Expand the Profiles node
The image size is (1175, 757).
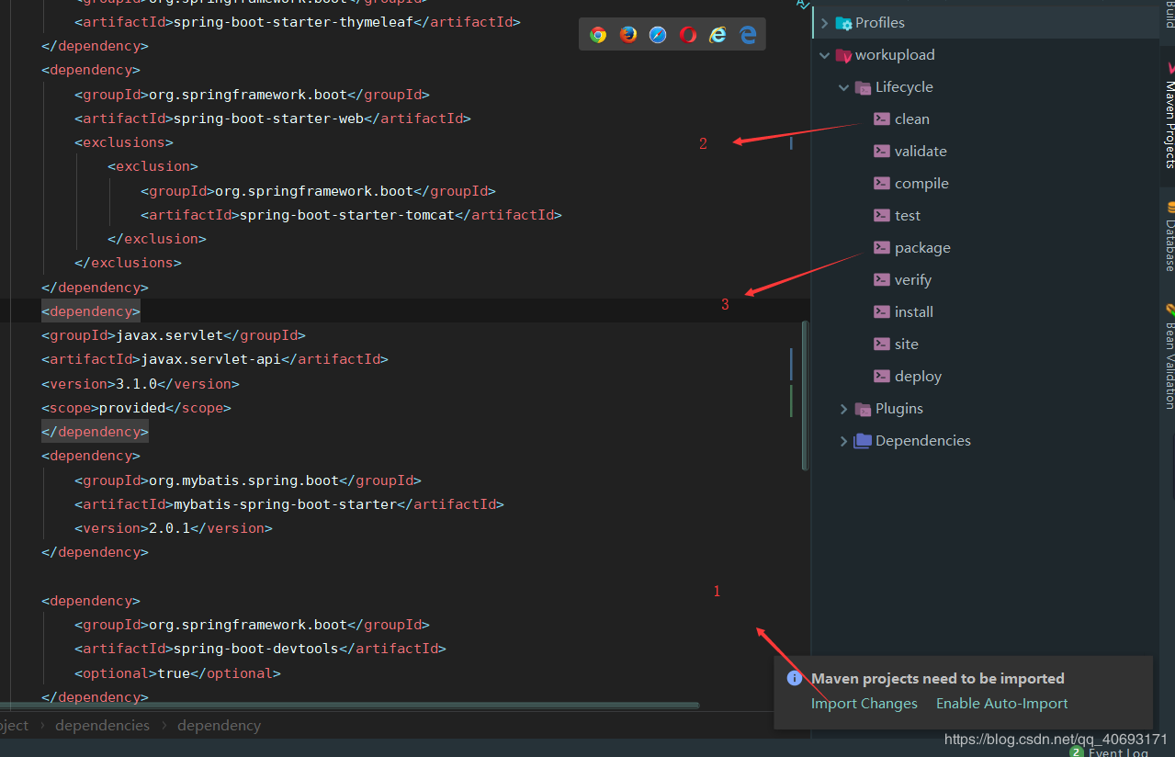pos(824,23)
